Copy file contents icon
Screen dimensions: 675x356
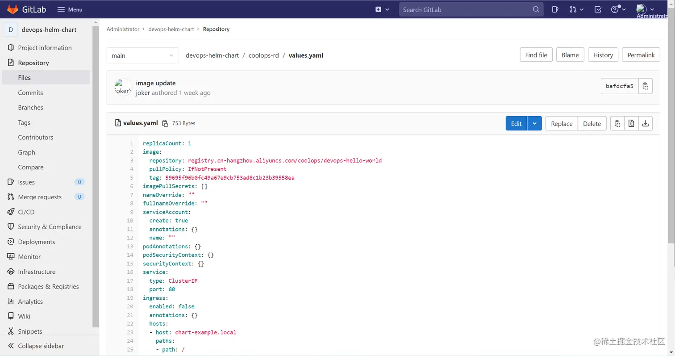pyautogui.click(x=617, y=124)
